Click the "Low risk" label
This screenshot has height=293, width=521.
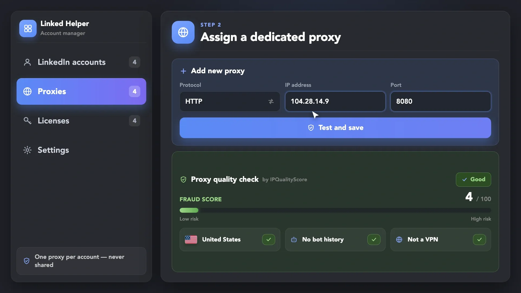pos(189,219)
